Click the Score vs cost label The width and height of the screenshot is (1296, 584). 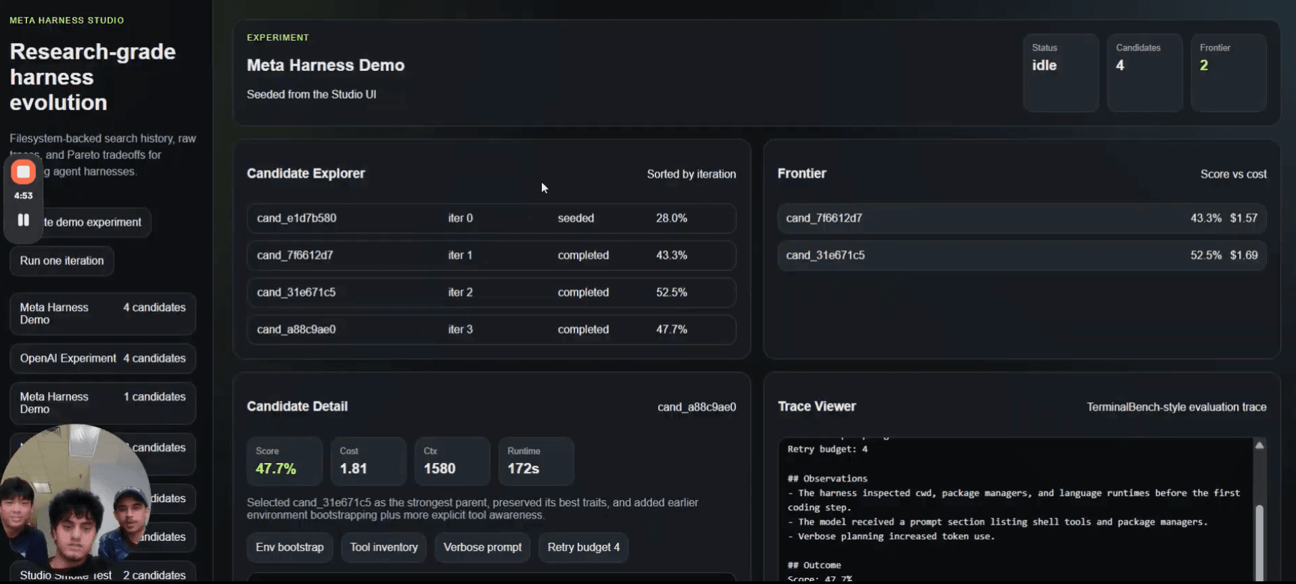[1233, 174]
